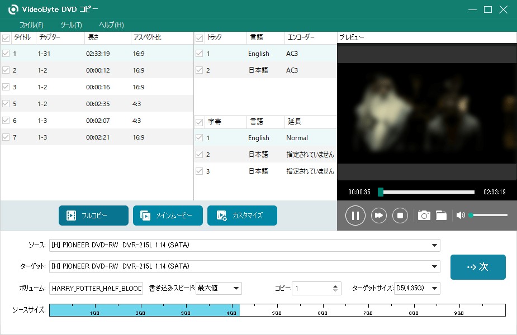
Task: Click the ボリューム name input field
Action: click(96, 288)
